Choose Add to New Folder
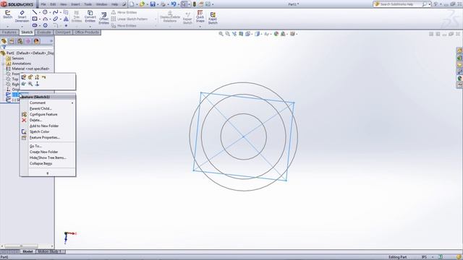This screenshot has height=260, width=463. click(44, 126)
